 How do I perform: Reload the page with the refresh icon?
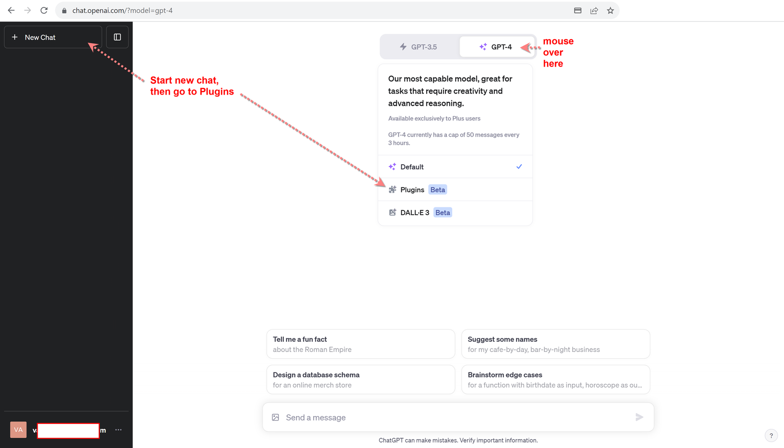click(x=44, y=10)
